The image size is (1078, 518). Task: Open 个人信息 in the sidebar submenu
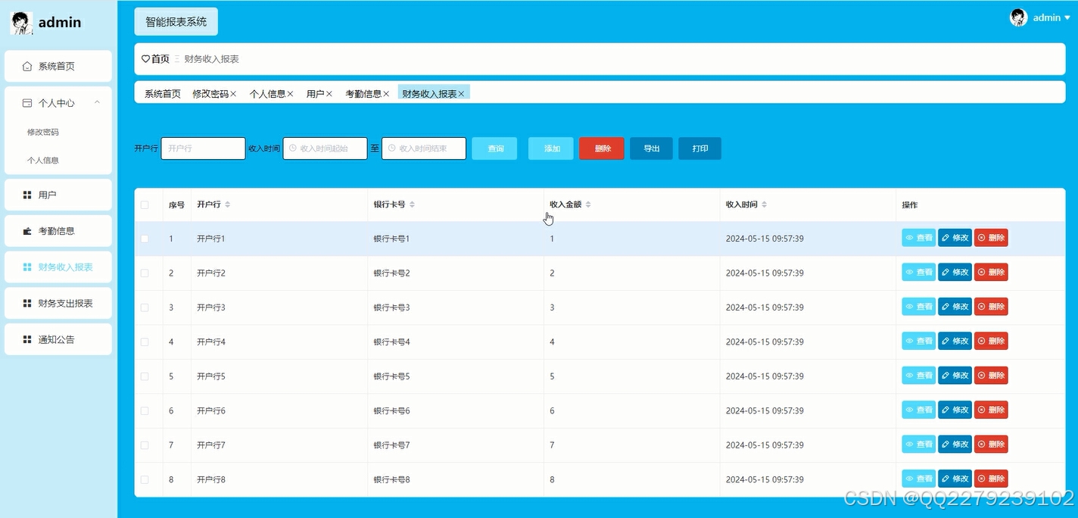pos(43,161)
